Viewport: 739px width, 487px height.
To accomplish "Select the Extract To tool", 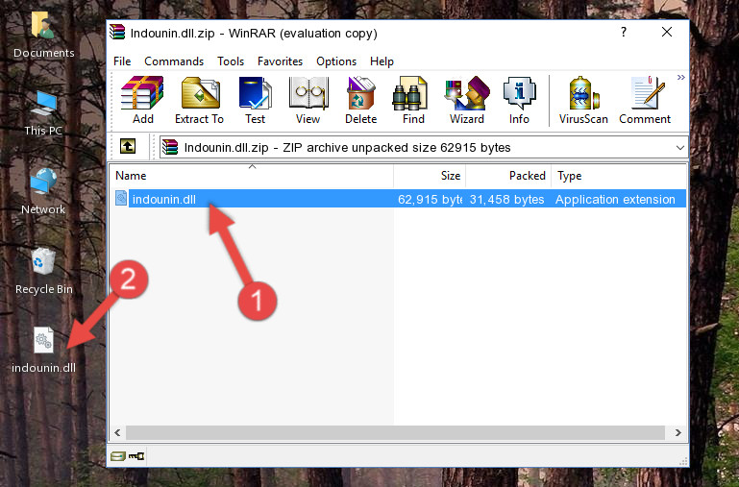I will click(199, 100).
